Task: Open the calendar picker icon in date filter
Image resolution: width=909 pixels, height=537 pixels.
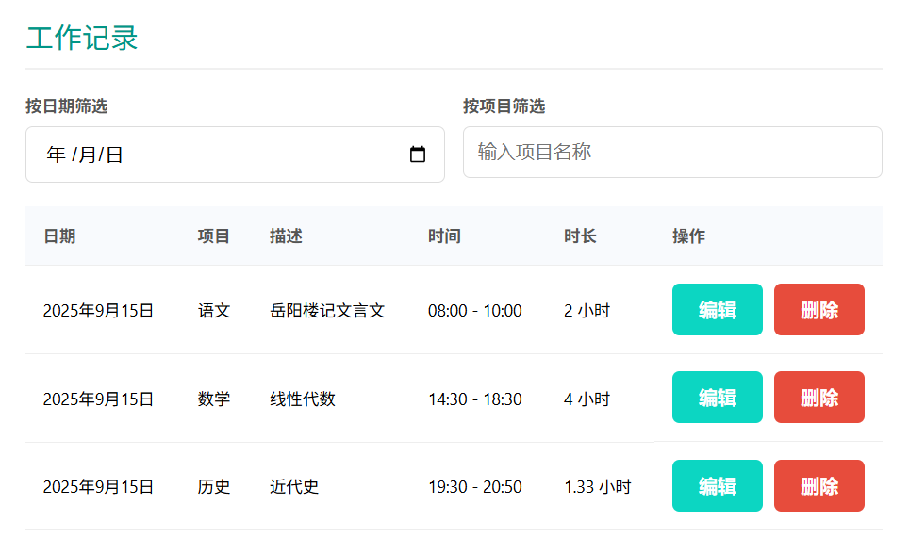Action: click(x=418, y=155)
